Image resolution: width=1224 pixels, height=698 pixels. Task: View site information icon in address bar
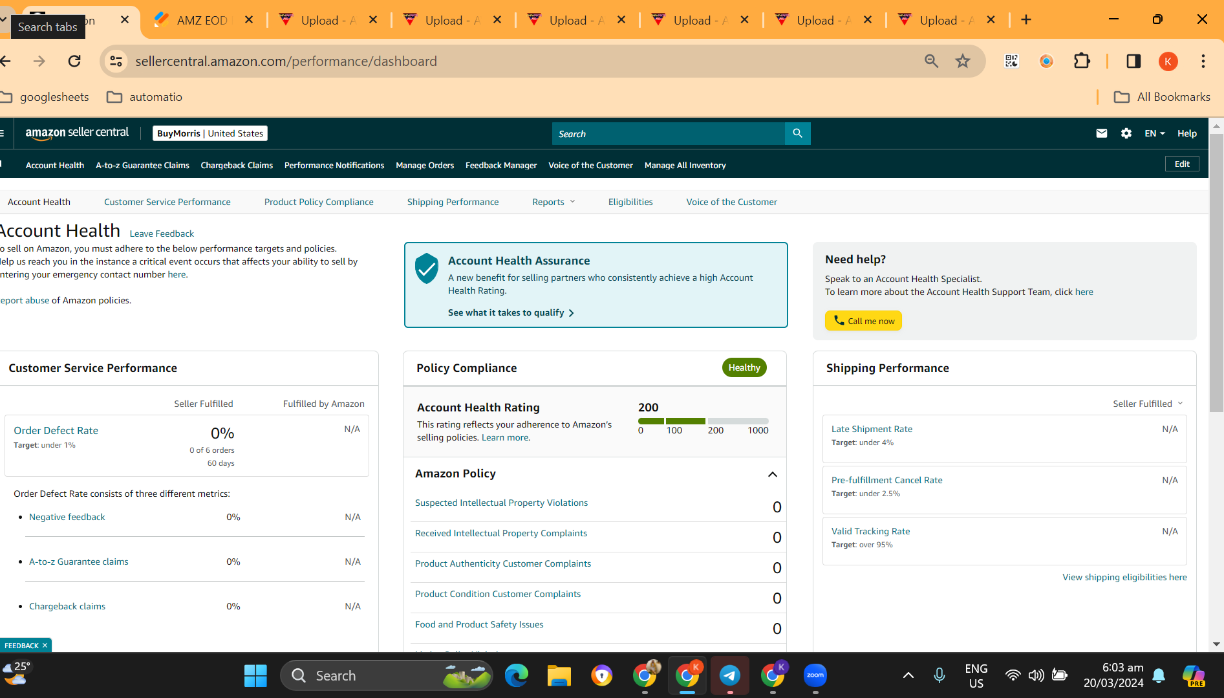coord(116,61)
